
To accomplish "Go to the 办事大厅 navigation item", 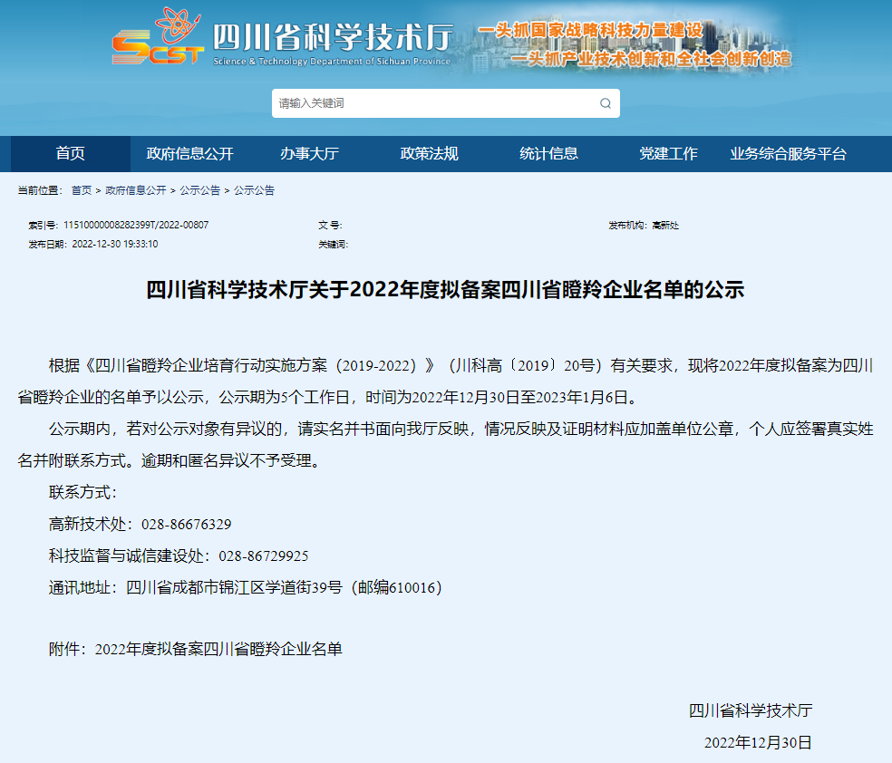I will click(x=309, y=154).
